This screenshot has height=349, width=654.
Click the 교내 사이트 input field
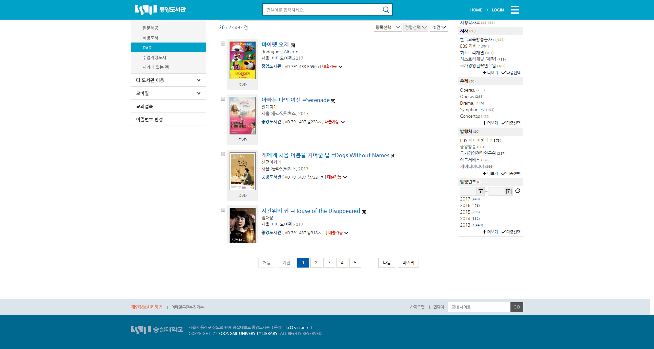tap(479, 307)
